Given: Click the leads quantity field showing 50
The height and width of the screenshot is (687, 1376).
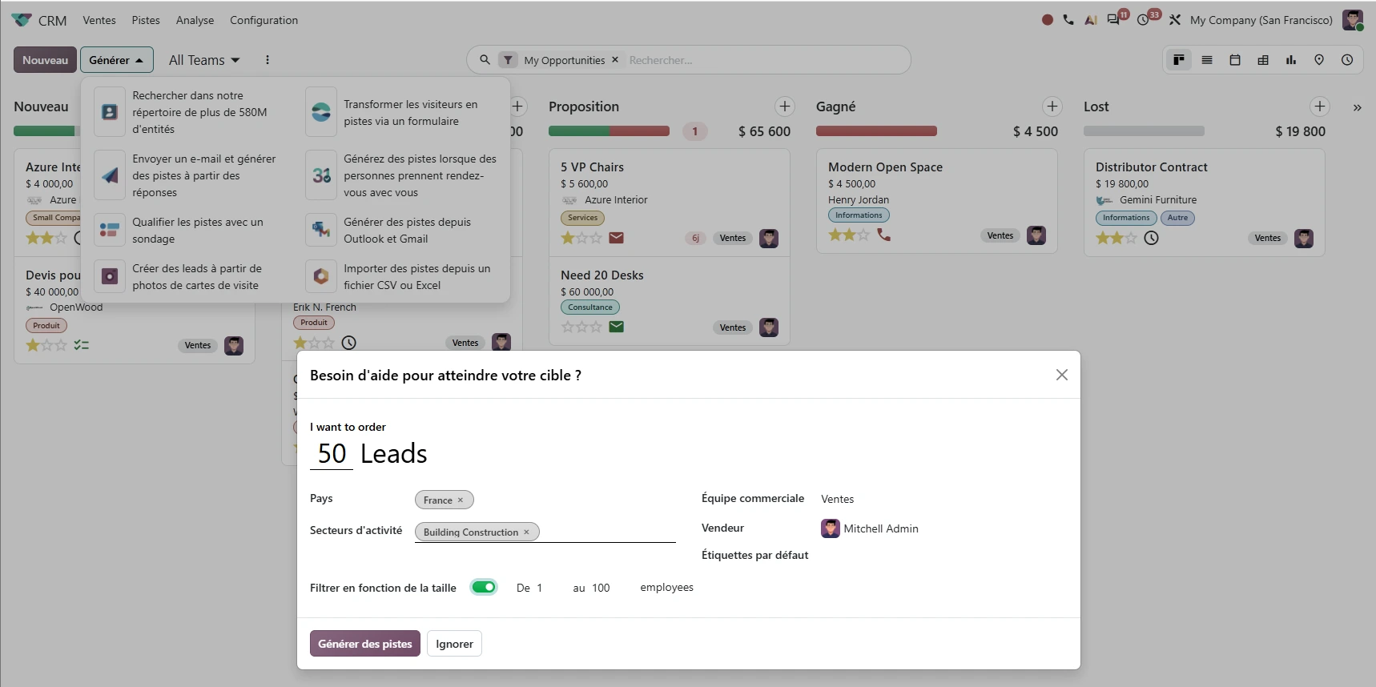Looking at the screenshot, I should click(332, 453).
